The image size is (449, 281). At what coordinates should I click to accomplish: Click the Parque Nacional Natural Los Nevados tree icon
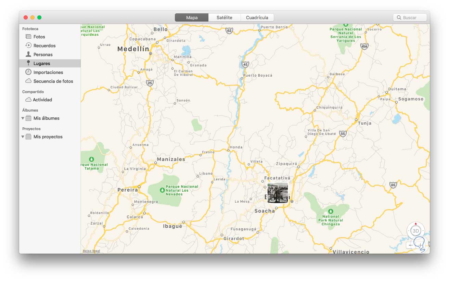coord(162,190)
